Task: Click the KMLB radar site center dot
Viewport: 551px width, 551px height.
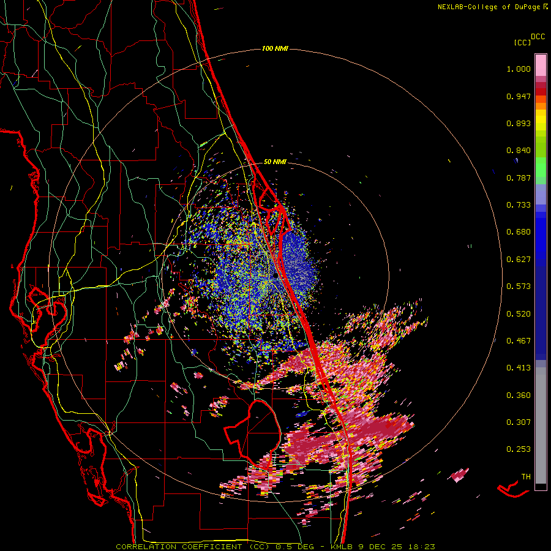Action: pyautogui.click(x=275, y=276)
